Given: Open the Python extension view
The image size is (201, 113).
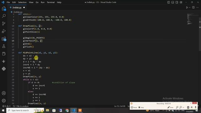Looking at the screenshot, I should coord(4,69).
